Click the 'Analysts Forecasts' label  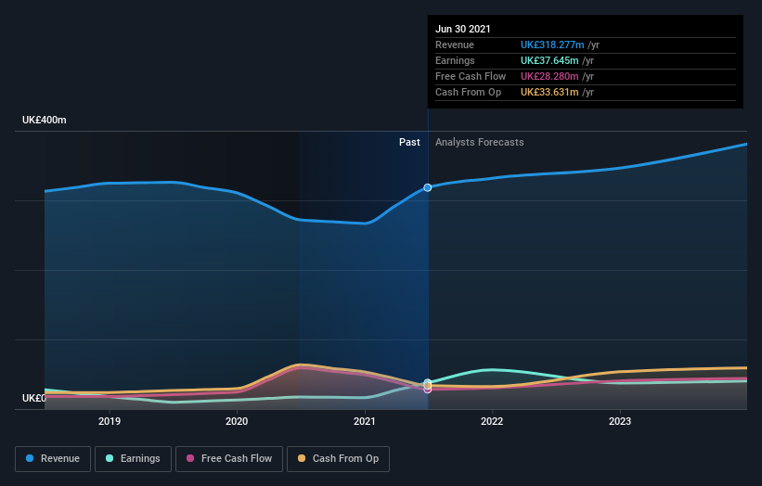pos(480,142)
